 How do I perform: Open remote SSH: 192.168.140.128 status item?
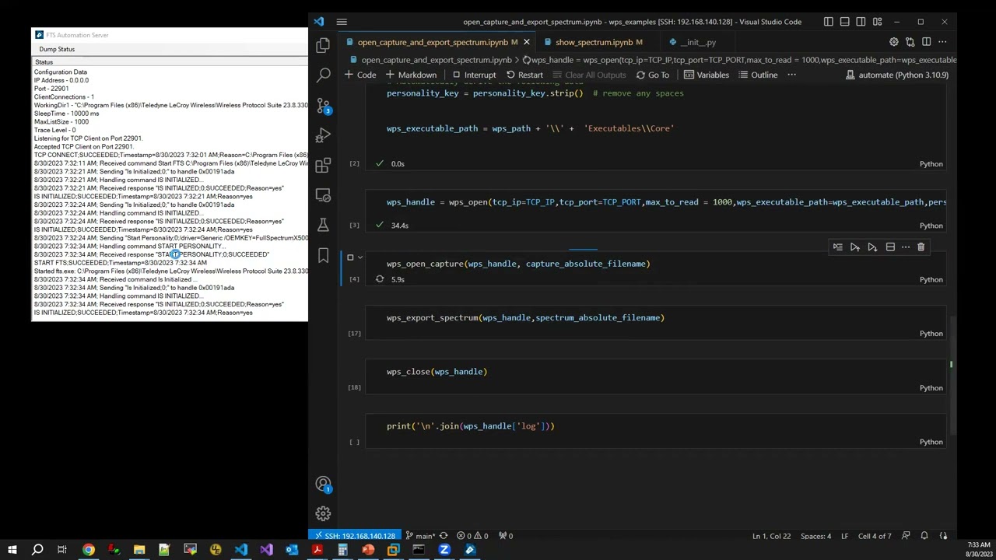355,536
